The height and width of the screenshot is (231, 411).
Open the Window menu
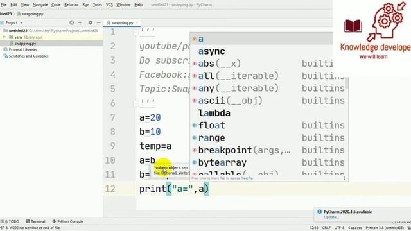(x=123, y=4)
